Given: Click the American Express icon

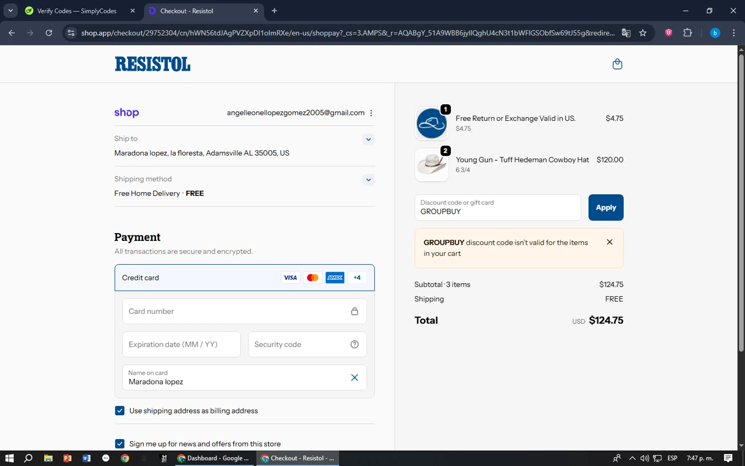Looking at the screenshot, I should pyautogui.click(x=335, y=278).
